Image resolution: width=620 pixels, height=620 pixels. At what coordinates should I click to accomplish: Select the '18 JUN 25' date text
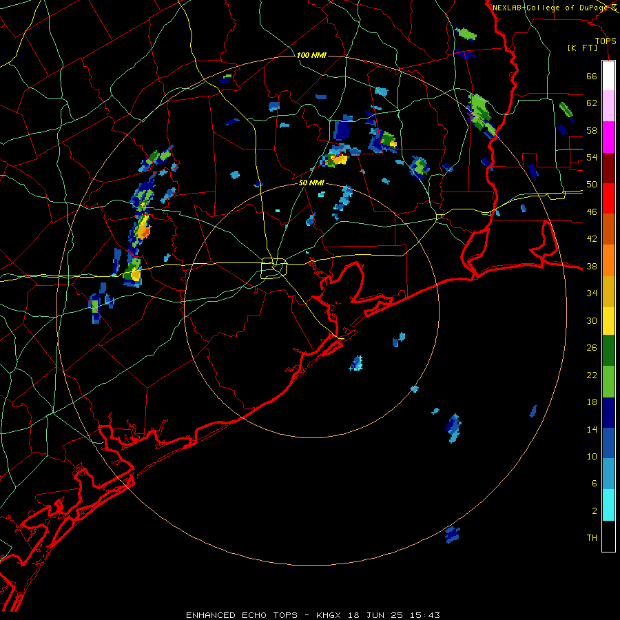pos(375,615)
